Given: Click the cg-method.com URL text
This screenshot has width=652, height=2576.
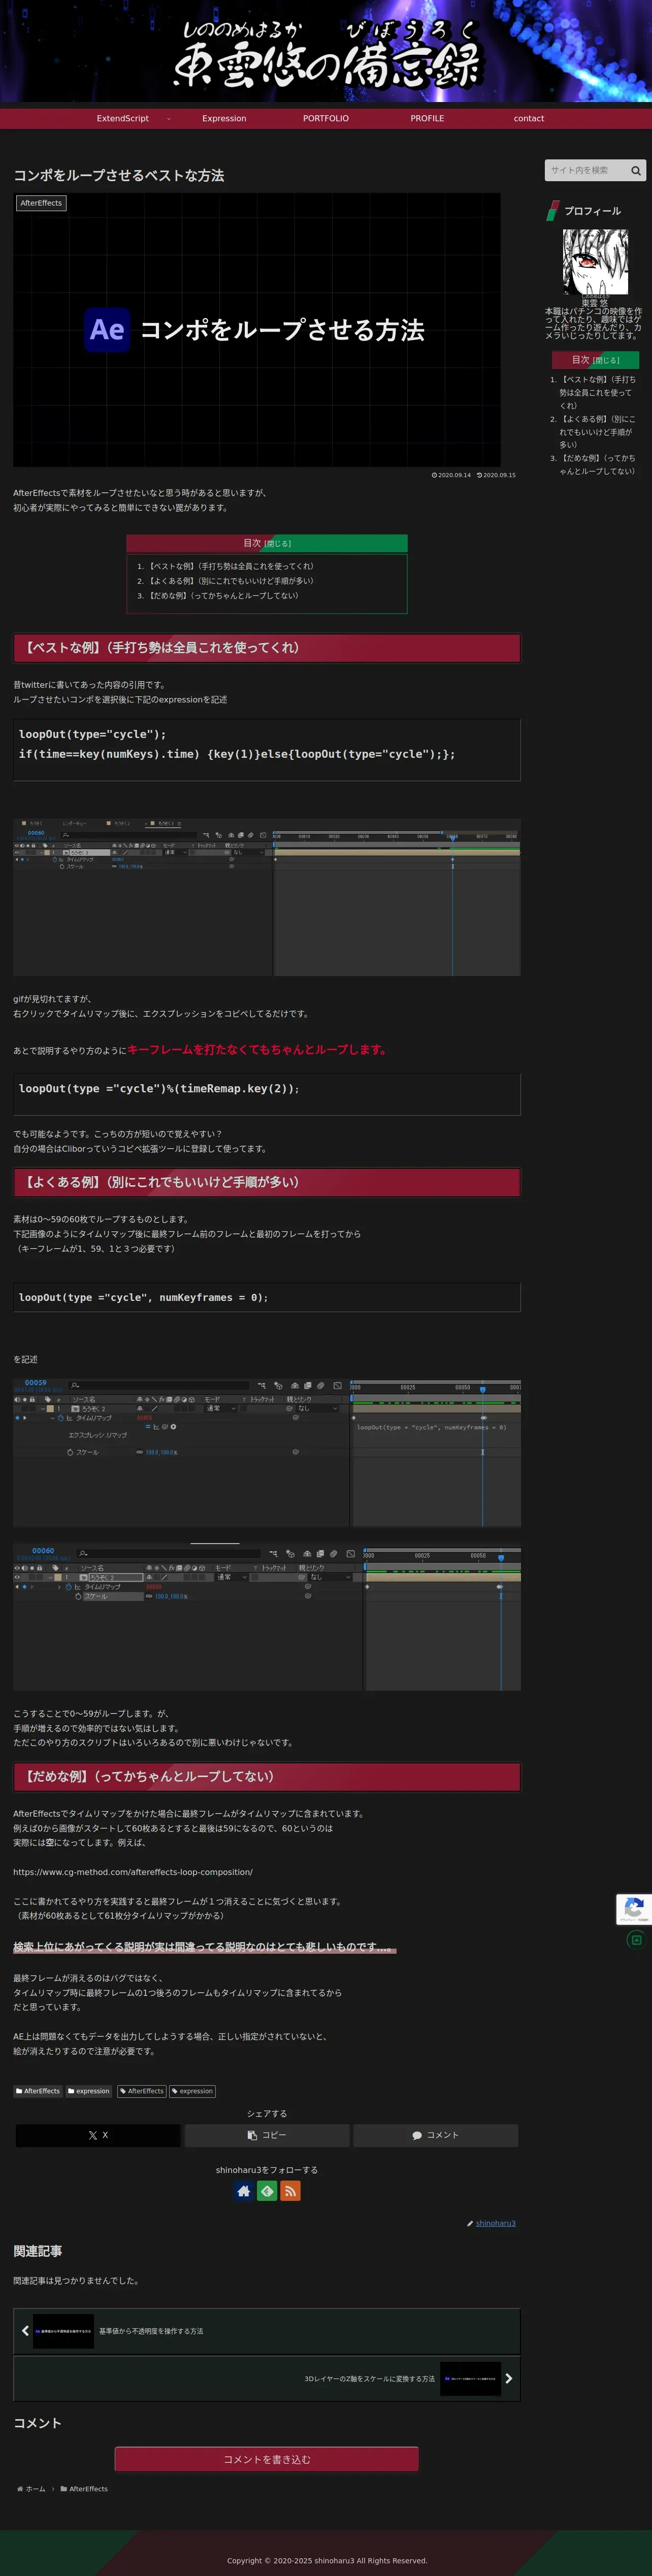Looking at the screenshot, I should 133,1872.
